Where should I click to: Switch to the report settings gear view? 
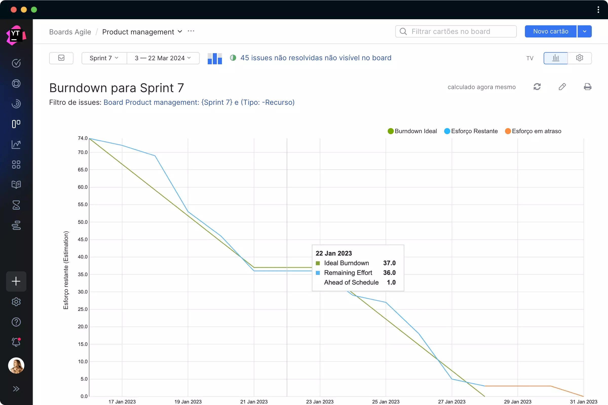pyautogui.click(x=580, y=58)
